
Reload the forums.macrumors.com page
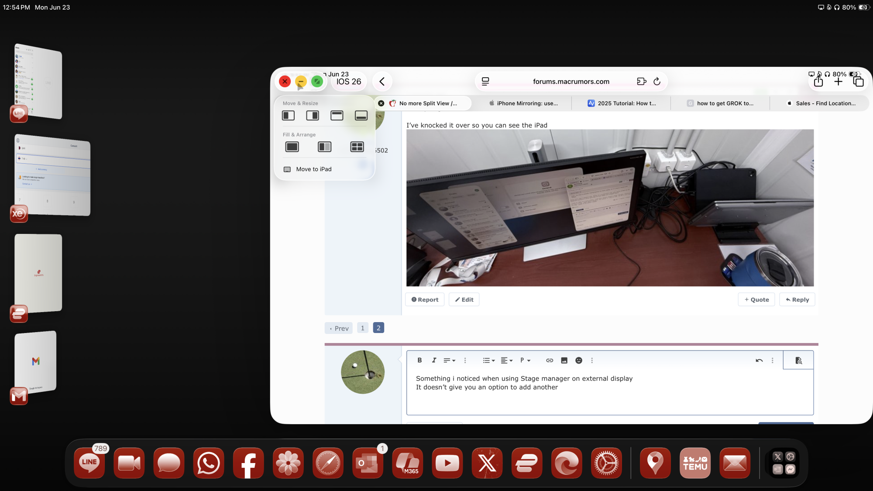(657, 82)
